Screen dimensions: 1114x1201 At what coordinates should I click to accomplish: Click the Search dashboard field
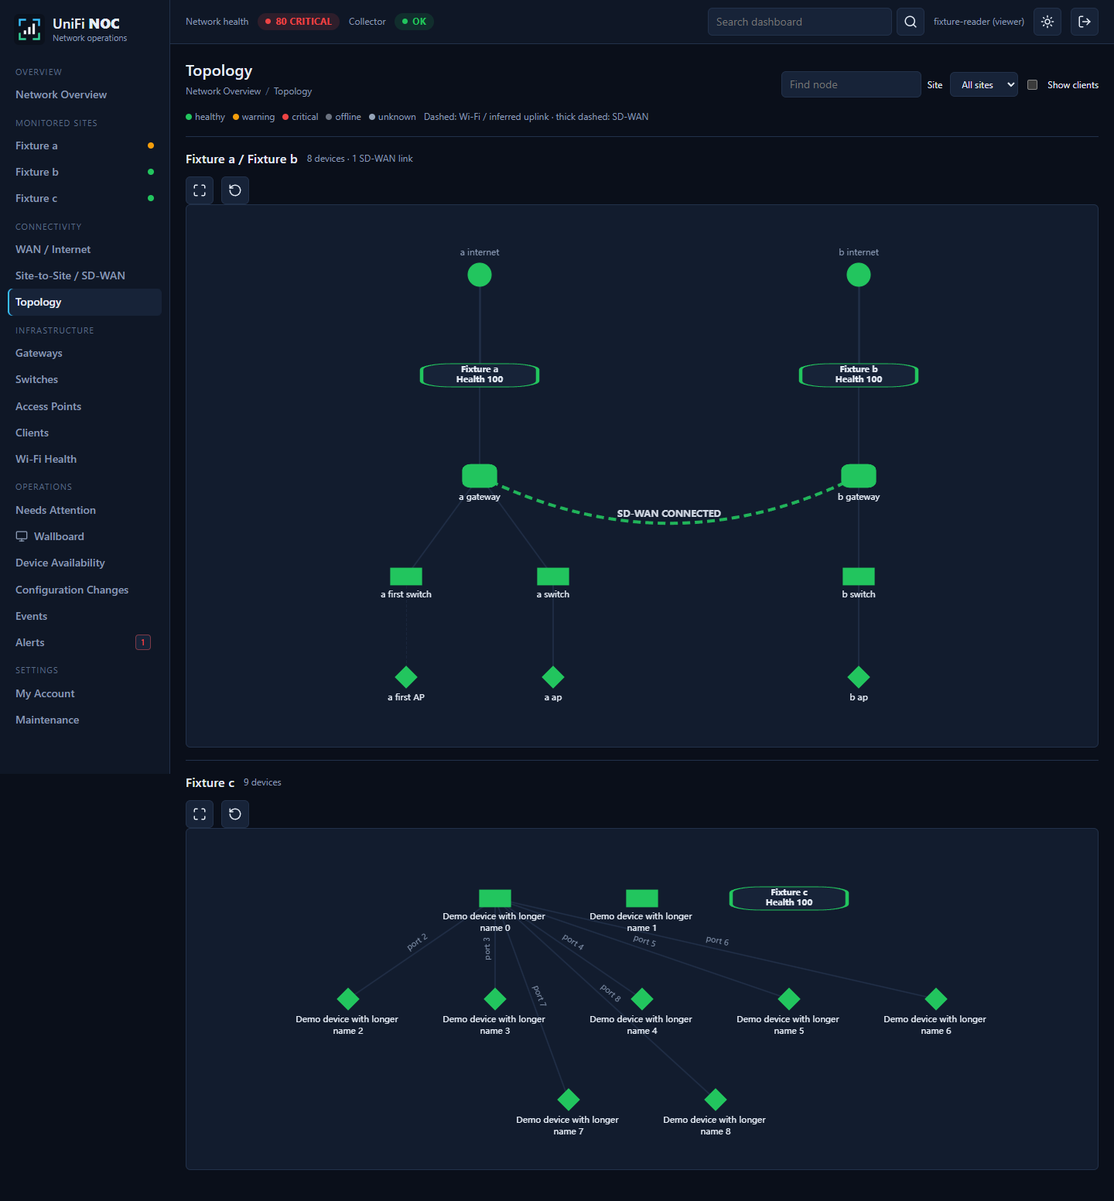tap(800, 22)
